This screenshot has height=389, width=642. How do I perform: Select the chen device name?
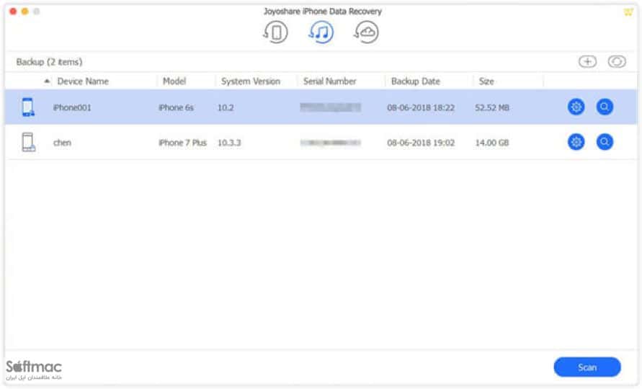tap(62, 143)
